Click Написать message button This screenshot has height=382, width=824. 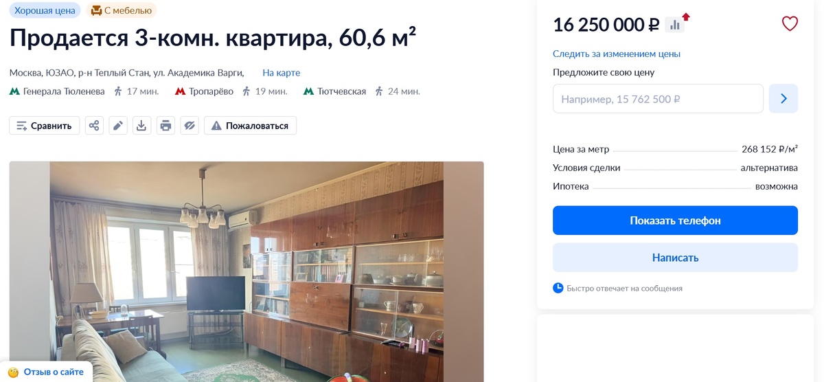pos(675,258)
